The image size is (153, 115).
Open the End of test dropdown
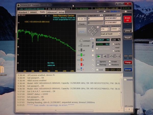point(119,34)
